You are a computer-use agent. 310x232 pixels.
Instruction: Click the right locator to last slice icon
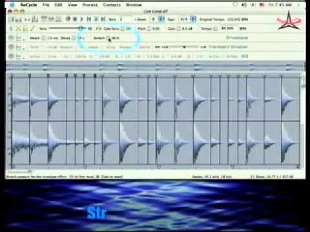coord(103,19)
